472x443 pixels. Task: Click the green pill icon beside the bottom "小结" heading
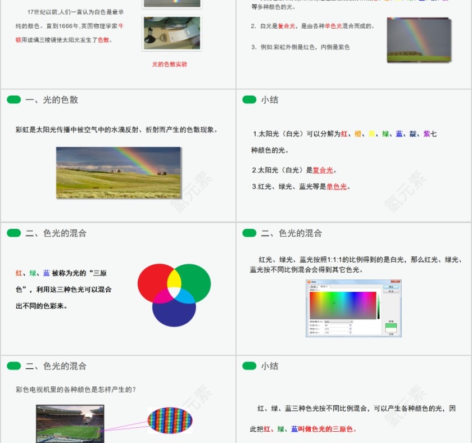[249, 365]
